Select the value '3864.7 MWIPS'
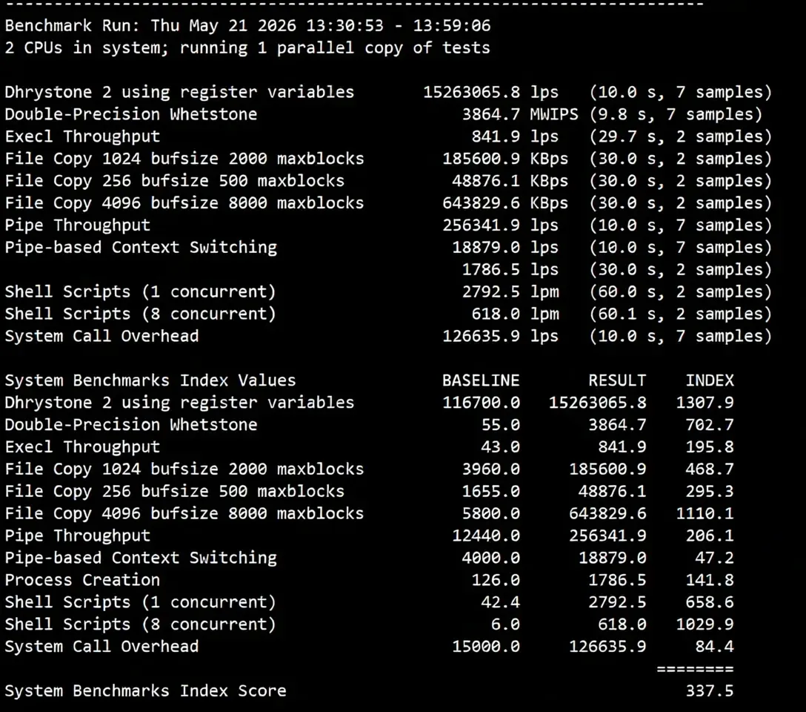 tap(520, 113)
